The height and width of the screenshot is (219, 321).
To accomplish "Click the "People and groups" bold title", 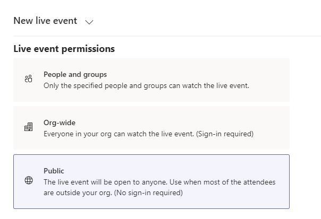I will coord(75,74).
